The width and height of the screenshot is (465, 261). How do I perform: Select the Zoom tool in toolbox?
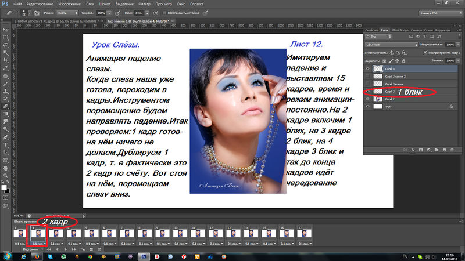pos(5,176)
